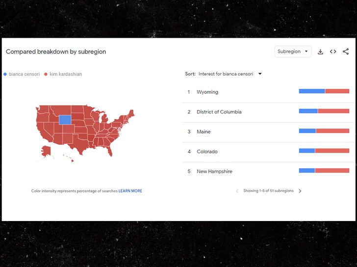Download the subregion data as CSV
The image size is (357, 267).
(320, 52)
